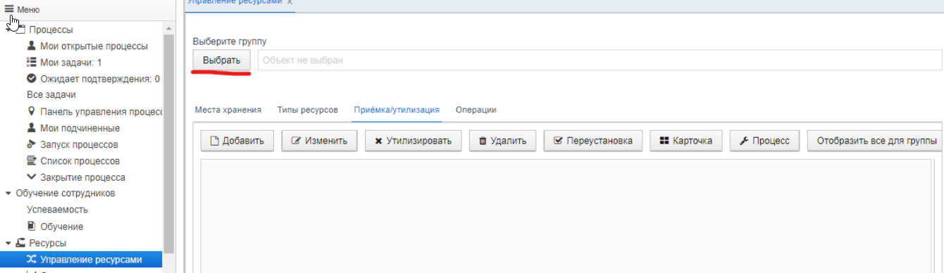Click the Переустановка button
944x273 pixels.
pyautogui.click(x=593, y=141)
